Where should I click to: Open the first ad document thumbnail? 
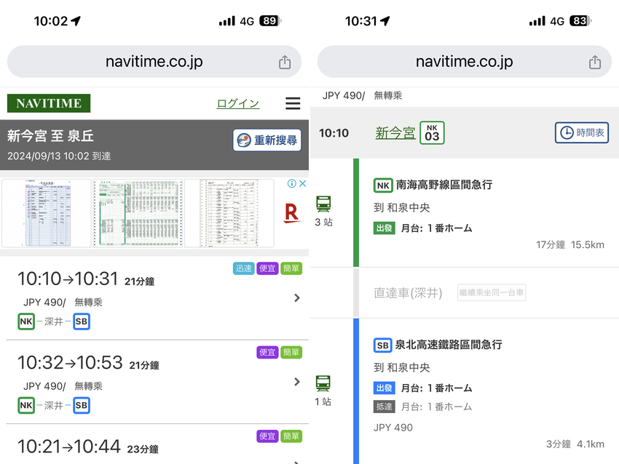click(47, 213)
